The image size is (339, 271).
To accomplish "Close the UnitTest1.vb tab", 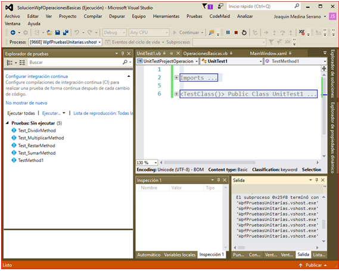I will (x=178, y=53).
